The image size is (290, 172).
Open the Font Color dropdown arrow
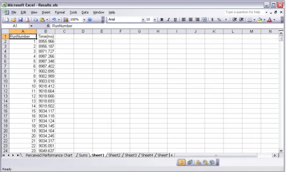pyautogui.click(x=274, y=19)
